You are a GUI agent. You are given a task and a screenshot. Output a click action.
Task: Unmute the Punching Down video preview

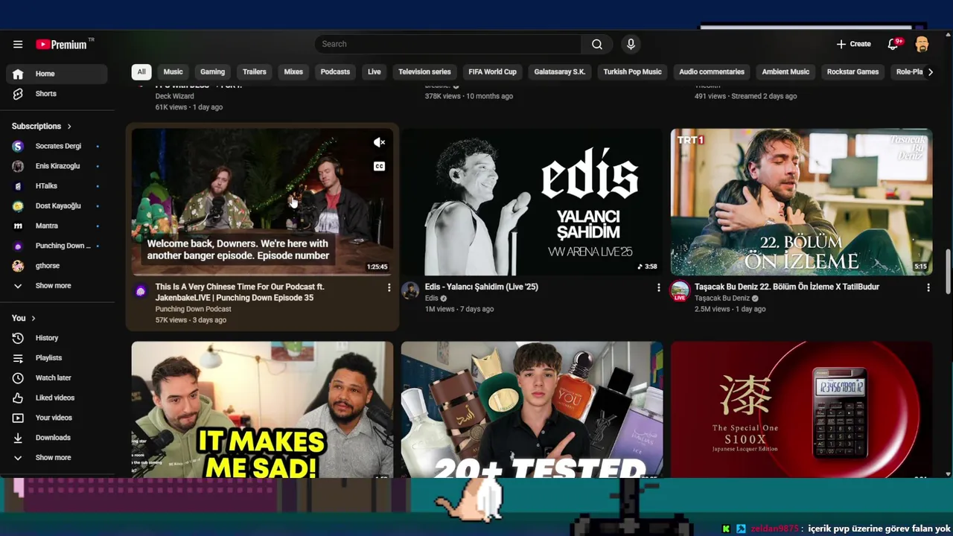tap(379, 142)
